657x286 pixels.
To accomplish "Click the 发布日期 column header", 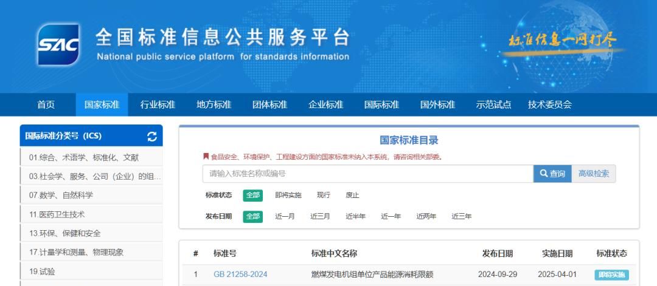I will [498, 253].
